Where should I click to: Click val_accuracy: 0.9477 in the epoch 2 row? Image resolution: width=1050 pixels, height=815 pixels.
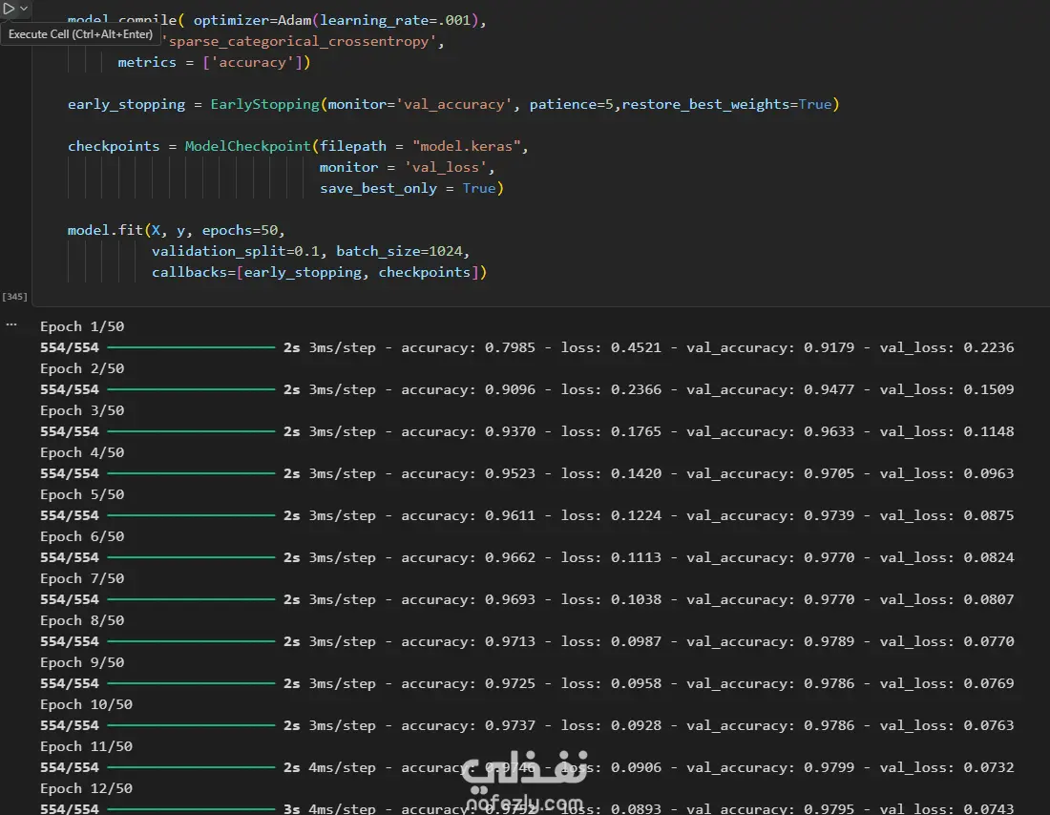click(x=770, y=389)
